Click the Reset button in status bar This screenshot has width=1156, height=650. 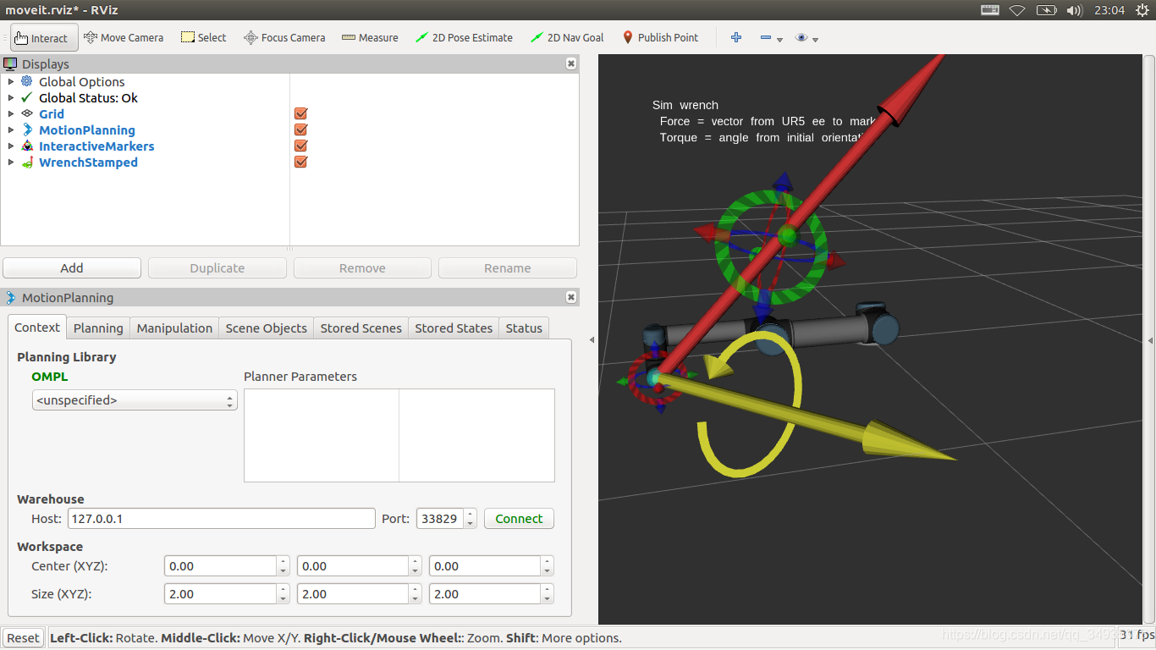[24, 637]
